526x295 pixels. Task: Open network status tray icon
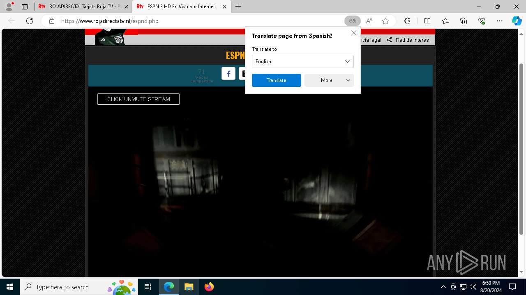(x=463, y=287)
